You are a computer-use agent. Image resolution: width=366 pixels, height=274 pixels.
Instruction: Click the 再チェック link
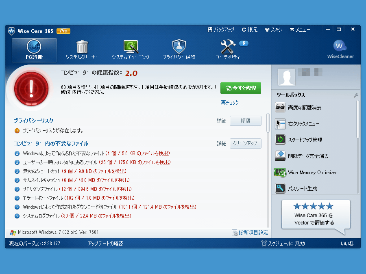pyautogui.click(x=230, y=103)
